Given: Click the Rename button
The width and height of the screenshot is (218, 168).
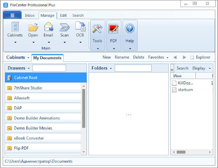Looking at the screenshot, I should (x=122, y=57).
